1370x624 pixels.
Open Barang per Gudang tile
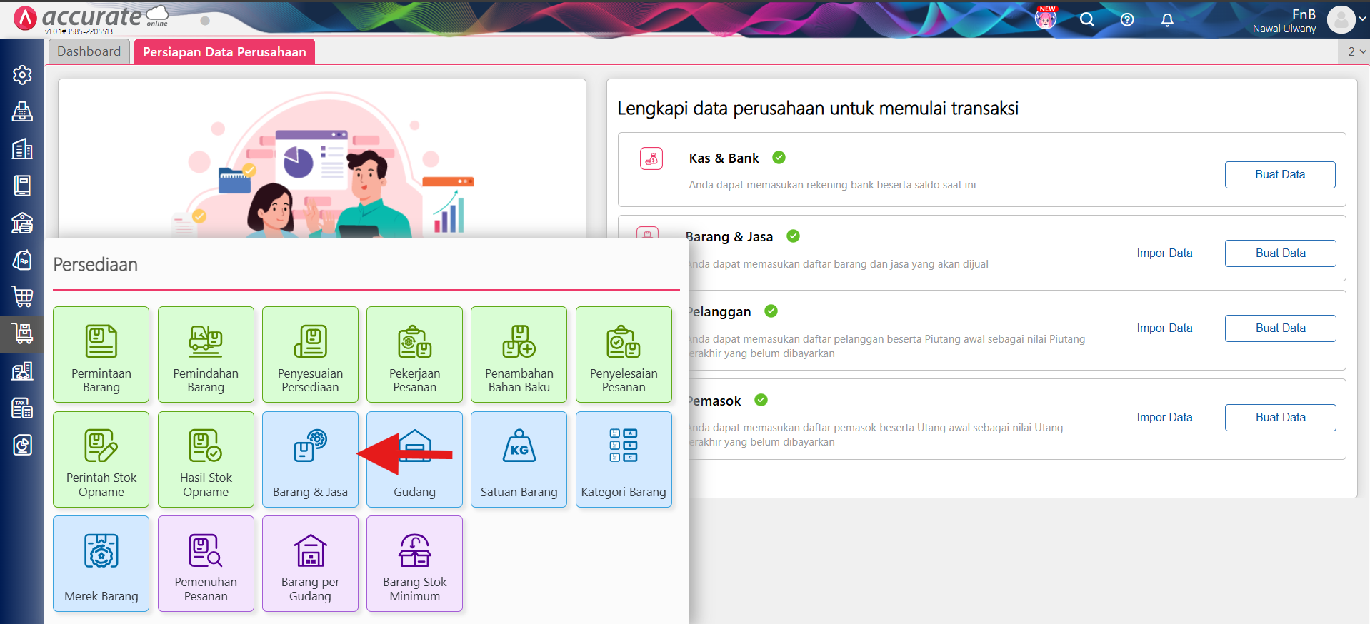[x=310, y=563]
